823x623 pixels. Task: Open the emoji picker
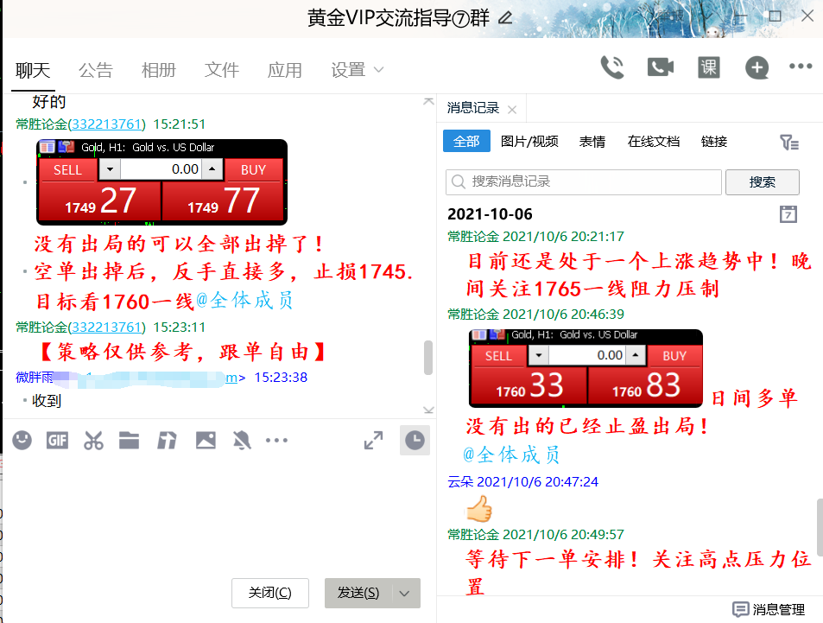coord(22,440)
